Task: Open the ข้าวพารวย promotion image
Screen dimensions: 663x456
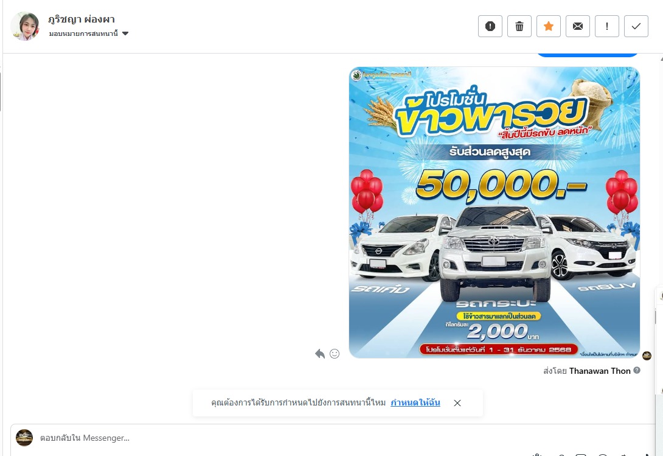Action: click(x=495, y=212)
